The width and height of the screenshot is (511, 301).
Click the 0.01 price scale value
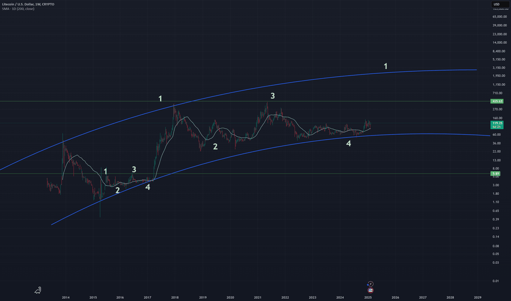pyautogui.click(x=496, y=281)
